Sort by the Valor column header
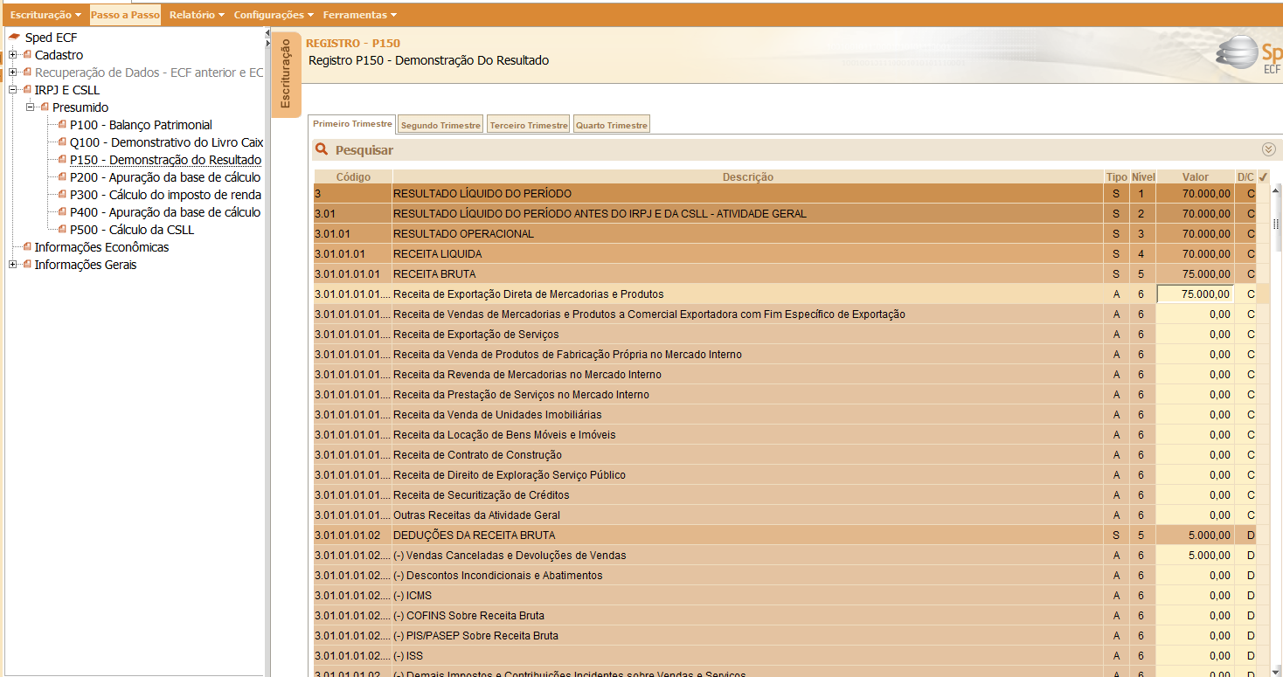This screenshot has height=677, width=1283. (1196, 176)
